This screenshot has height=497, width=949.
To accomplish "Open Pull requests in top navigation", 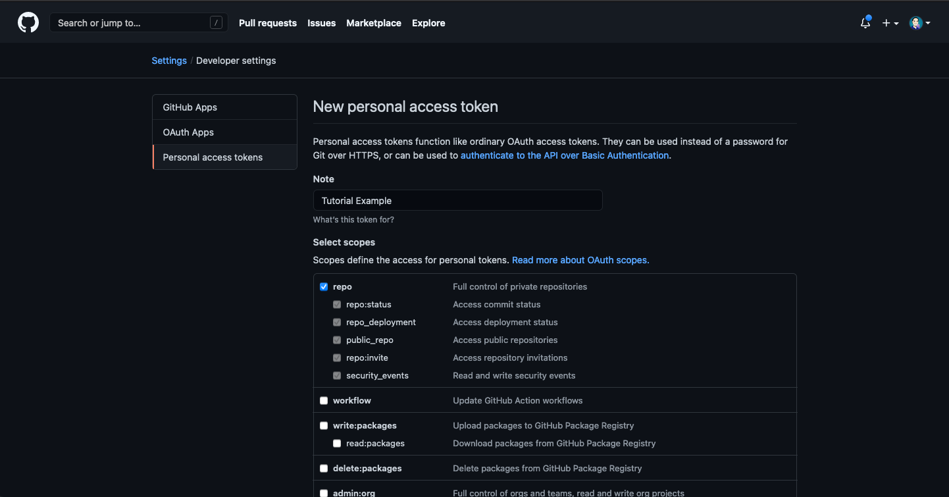I will tap(267, 23).
